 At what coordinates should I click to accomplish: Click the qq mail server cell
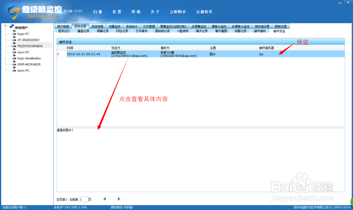[261, 54]
